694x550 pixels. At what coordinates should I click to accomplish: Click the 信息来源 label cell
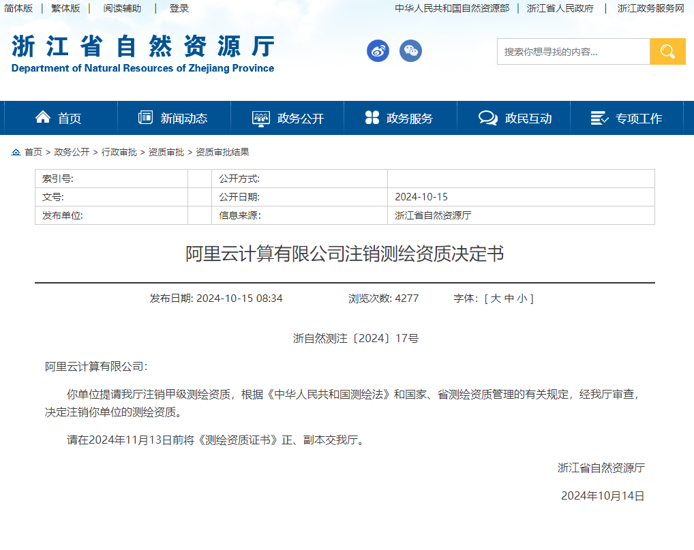[x=299, y=215]
